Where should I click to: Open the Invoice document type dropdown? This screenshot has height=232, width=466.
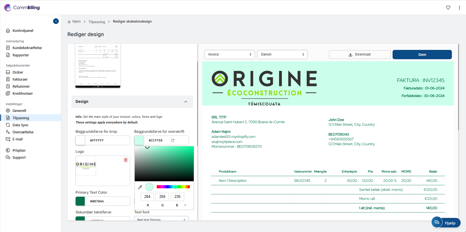229,54
